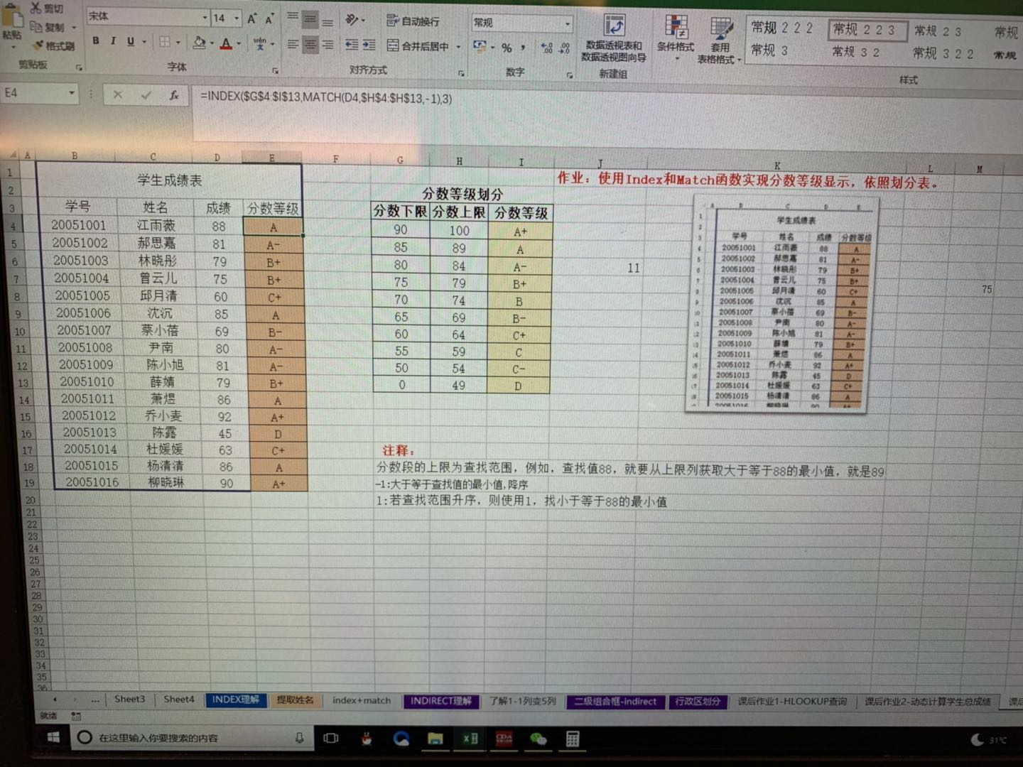The width and height of the screenshot is (1023, 767).
Task: Click the text orientation icon
Action: click(x=352, y=20)
